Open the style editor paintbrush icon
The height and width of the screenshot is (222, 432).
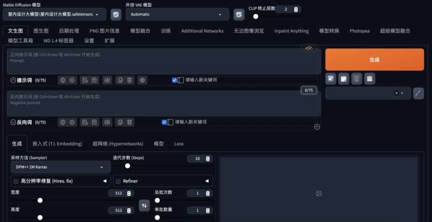(418, 93)
